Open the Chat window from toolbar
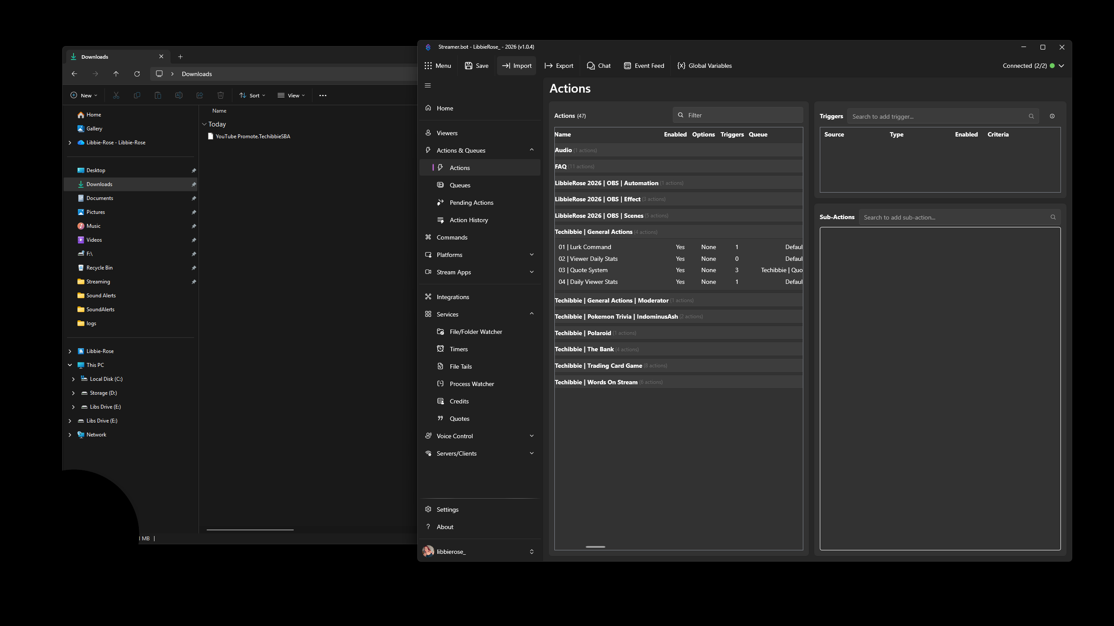The width and height of the screenshot is (1114, 626). [598, 66]
